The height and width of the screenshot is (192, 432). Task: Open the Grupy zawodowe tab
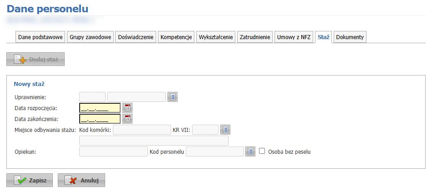[x=91, y=37]
